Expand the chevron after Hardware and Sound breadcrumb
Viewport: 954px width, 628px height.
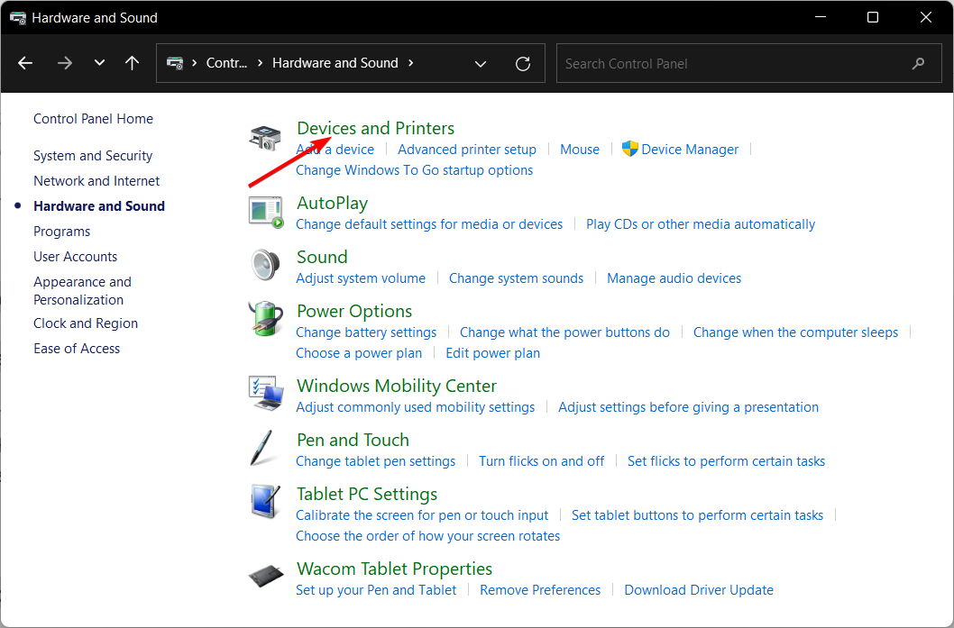click(x=411, y=63)
